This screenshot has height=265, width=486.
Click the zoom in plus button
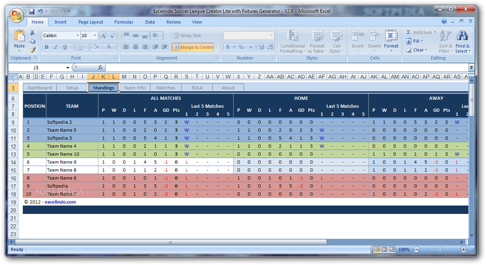[464, 249]
